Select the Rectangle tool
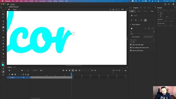Image resolution: width=176 pixels, height=99 pixels. coord(3,31)
